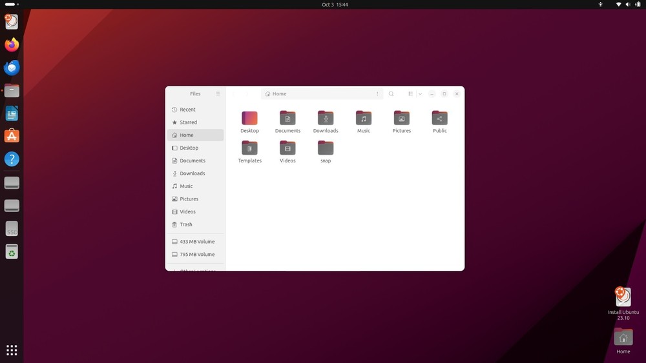The width and height of the screenshot is (646, 363).
Task: Open the Desktop folder in Home
Action: click(x=249, y=119)
